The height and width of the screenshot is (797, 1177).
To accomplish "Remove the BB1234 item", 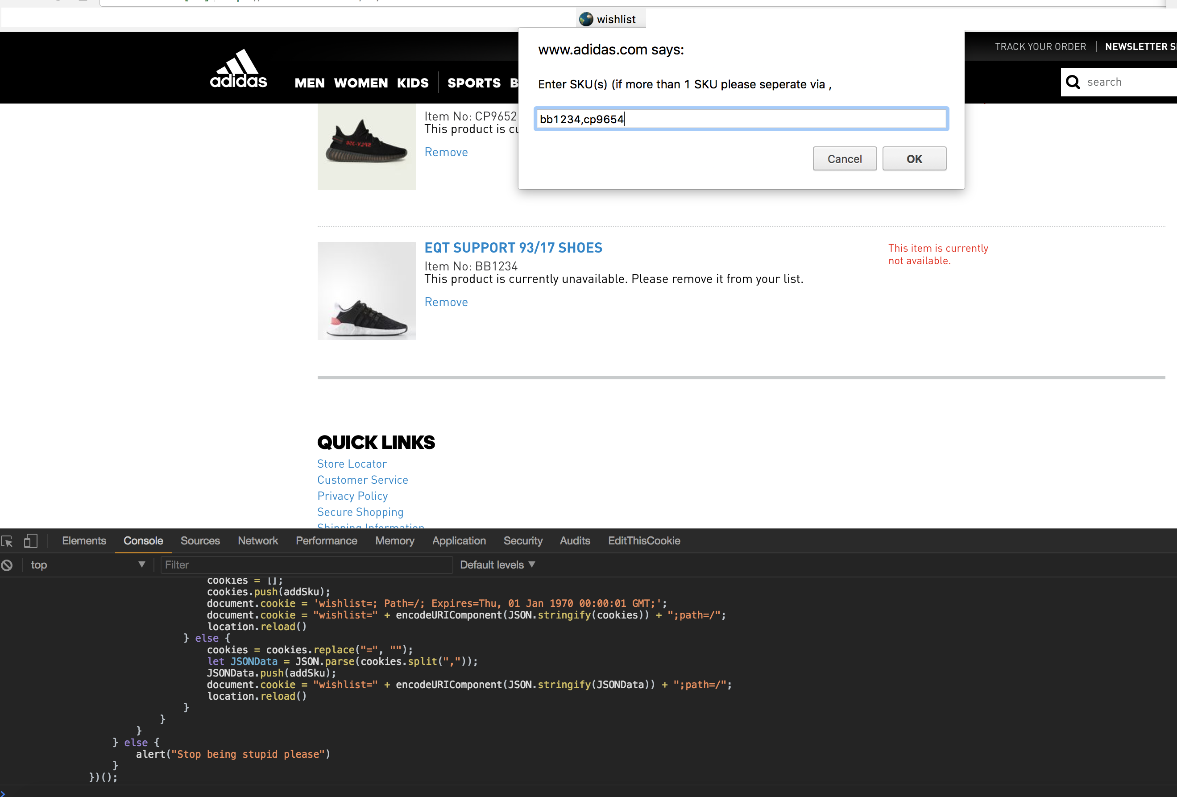I will pos(446,302).
